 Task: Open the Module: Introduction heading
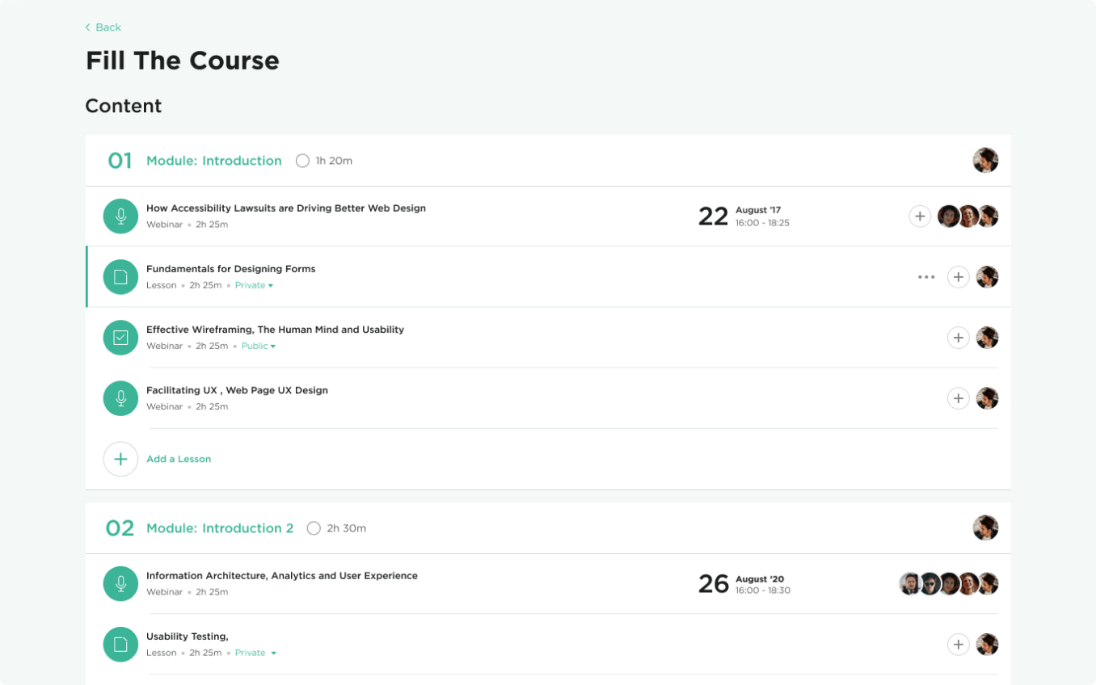pos(213,160)
